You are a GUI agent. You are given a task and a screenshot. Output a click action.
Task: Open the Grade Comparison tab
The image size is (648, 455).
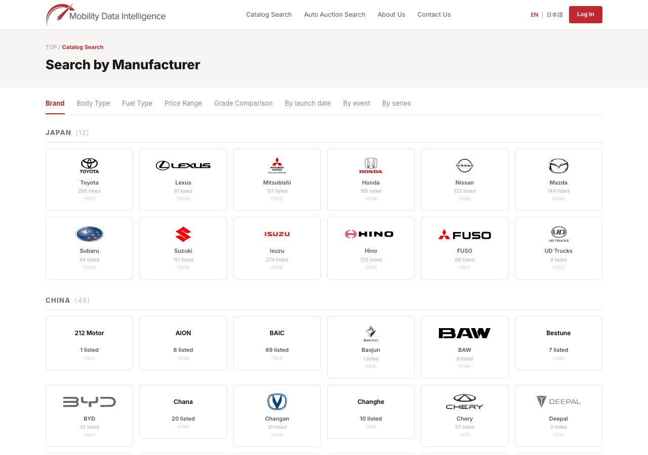click(244, 103)
